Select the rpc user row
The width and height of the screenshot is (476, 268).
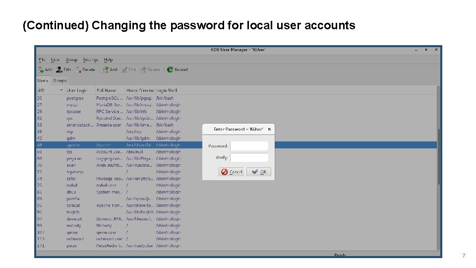237,118
